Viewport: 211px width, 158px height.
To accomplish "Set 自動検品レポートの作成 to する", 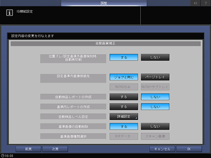I will pos(124,97).
